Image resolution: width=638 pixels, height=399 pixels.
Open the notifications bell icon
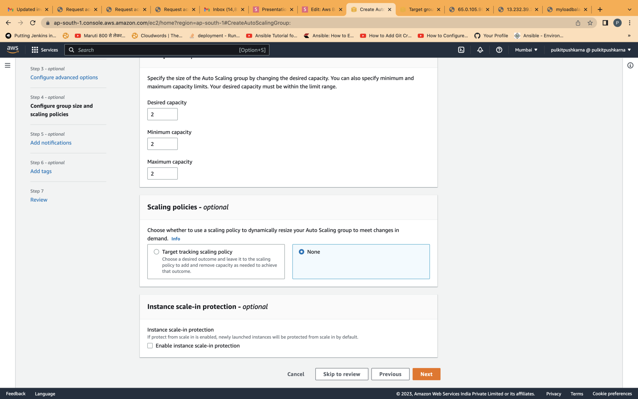(480, 50)
